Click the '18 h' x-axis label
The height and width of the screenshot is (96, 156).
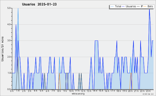coord(119,91)
